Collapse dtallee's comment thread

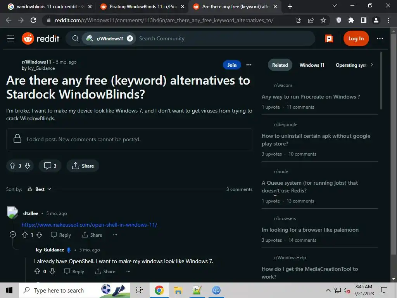(x=13, y=234)
